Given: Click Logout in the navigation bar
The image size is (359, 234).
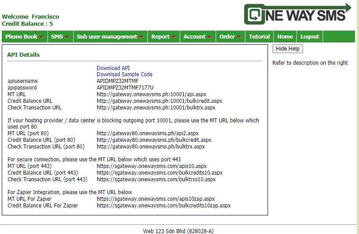Looking at the screenshot, I should point(310,37).
